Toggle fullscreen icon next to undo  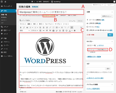click(62, 27)
